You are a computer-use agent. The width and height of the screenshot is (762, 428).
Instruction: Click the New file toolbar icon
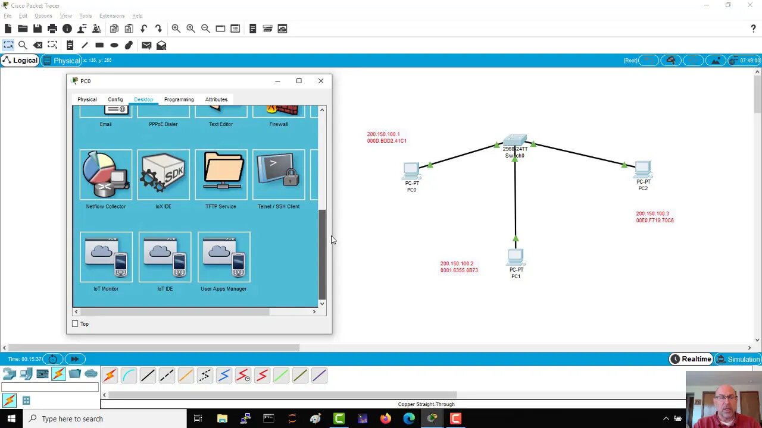click(x=8, y=29)
